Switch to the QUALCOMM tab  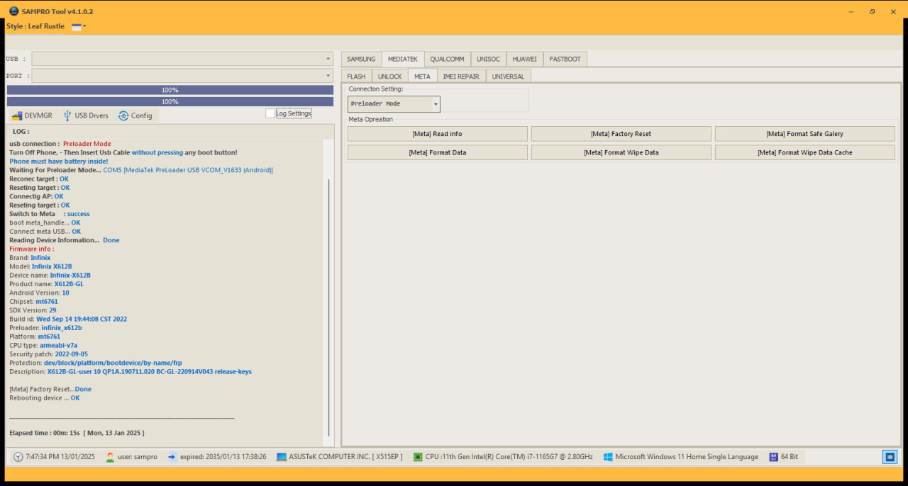point(447,59)
